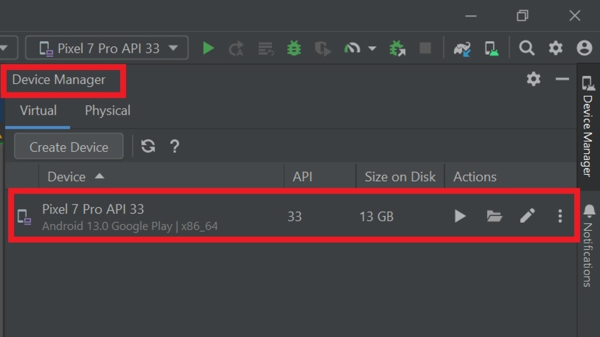600x337 pixels.
Task: Click the Create Device button
Action: 69,147
